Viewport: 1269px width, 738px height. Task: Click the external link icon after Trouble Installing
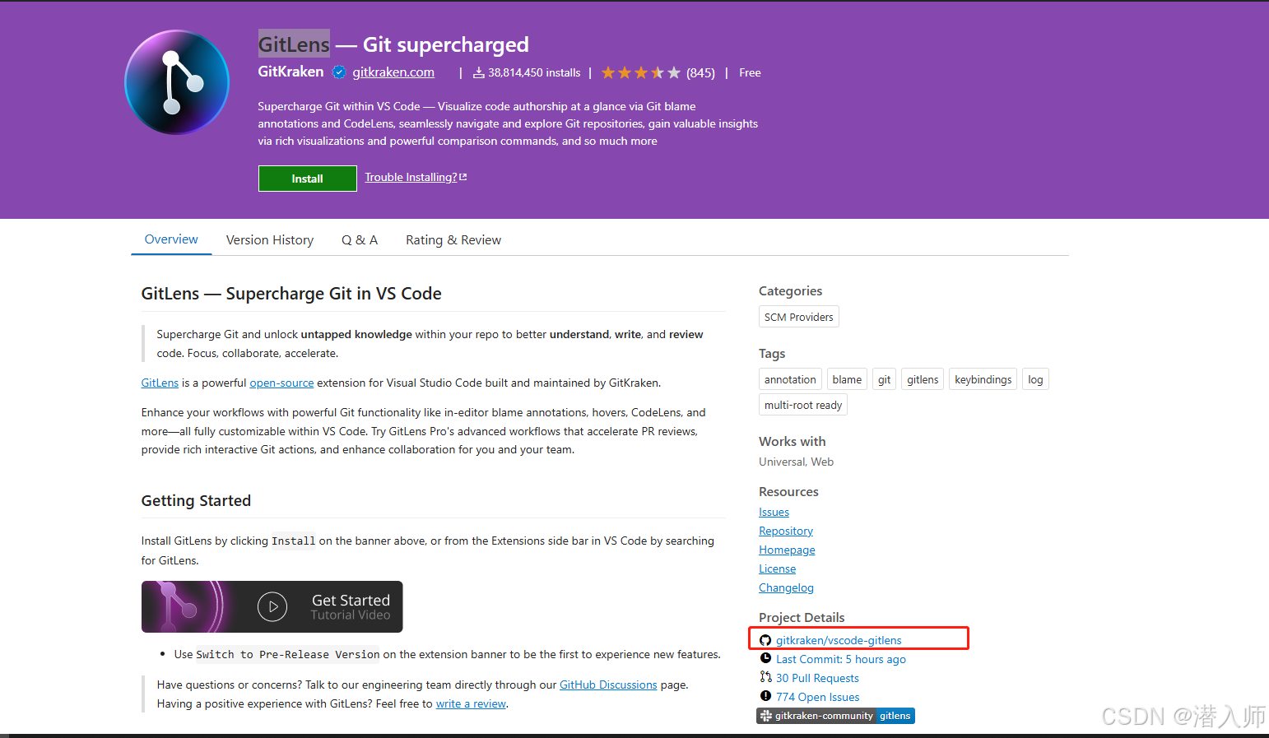[463, 177]
